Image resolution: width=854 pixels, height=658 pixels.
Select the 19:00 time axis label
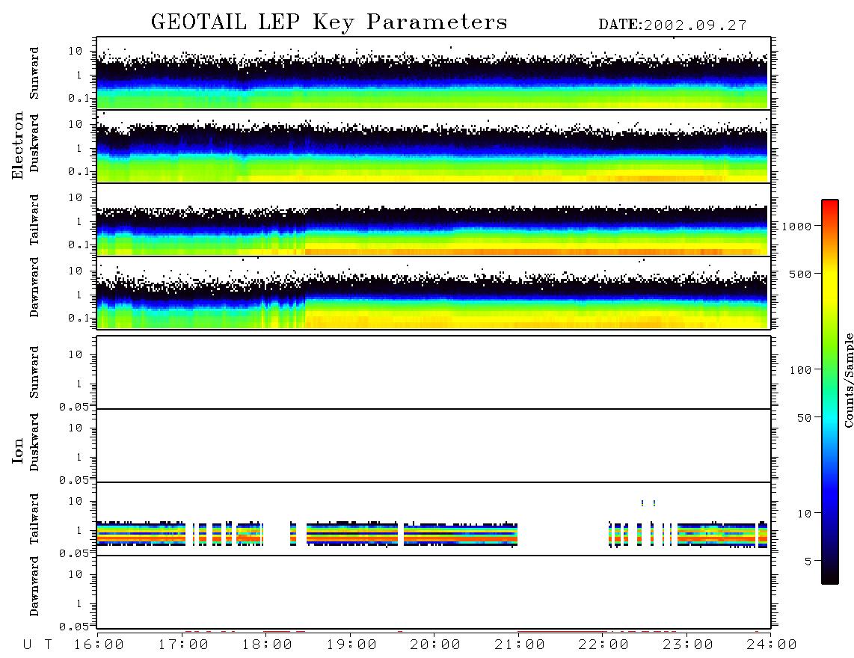coord(351,645)
